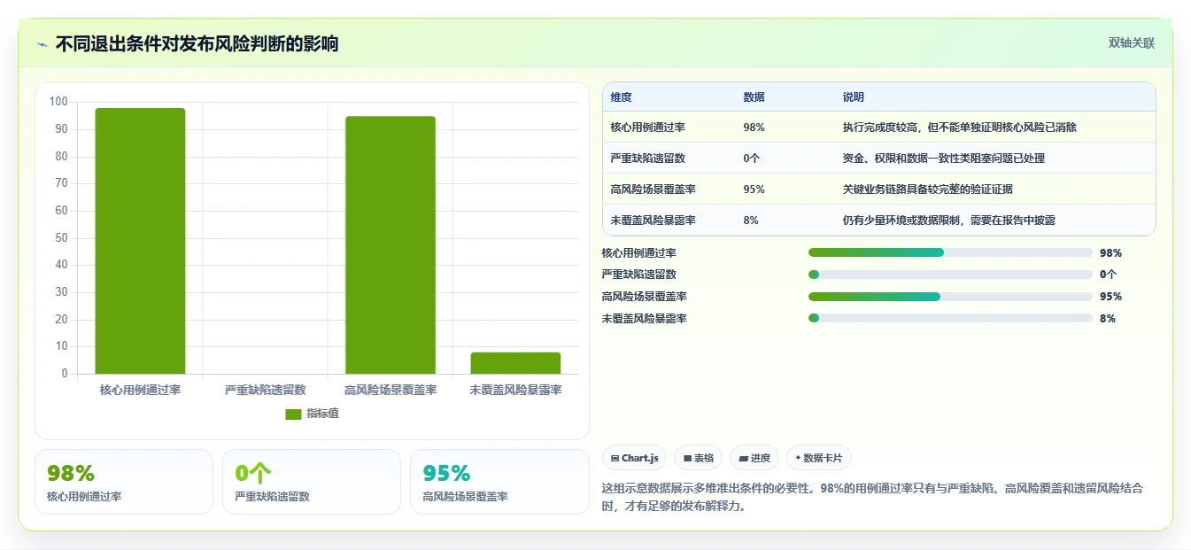Click chart x-axis label 未覆盖风险暴露率
The height and width of the screenshot is (550, 1191).
[515, 390]
